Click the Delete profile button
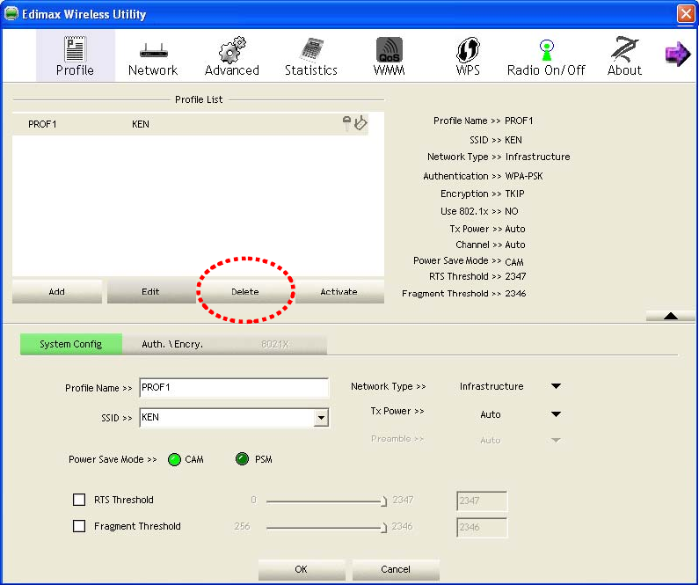Image resolution: width=699 pixels, height=585 pixels. point(245,291)
